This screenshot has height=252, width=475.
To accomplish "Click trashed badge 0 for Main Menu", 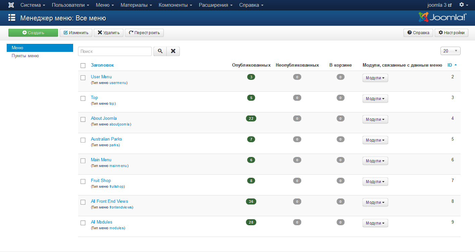I will tap(340, 160).
